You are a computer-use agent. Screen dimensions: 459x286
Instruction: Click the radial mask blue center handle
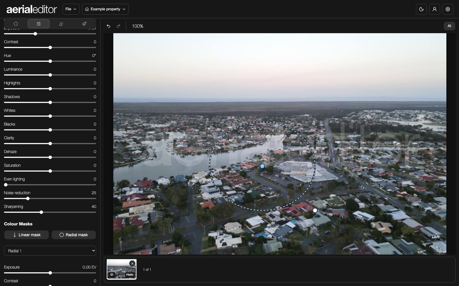[262, 166]
